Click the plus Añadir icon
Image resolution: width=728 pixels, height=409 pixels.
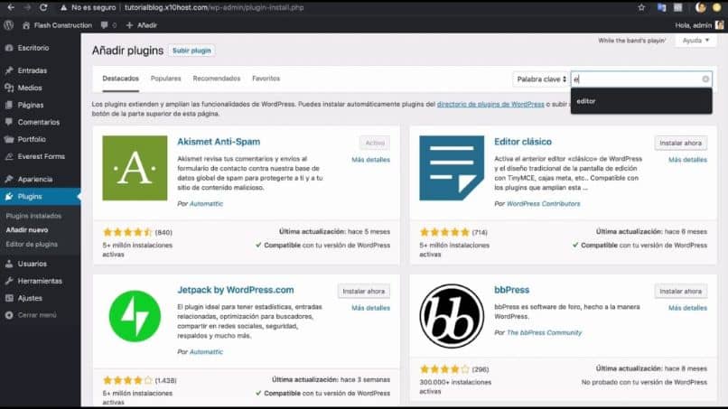(x=129, y=25)
